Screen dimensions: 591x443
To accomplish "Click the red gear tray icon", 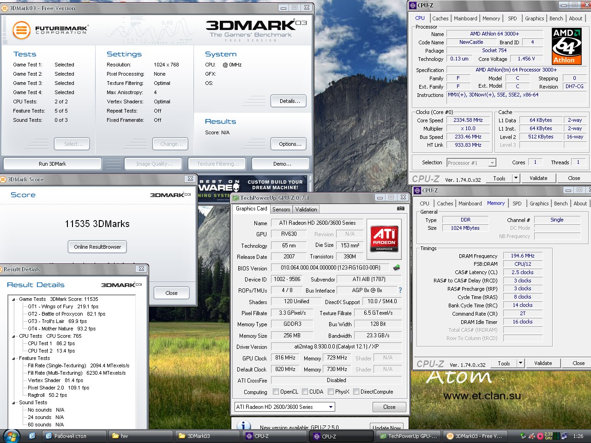I will (x=540, y=436).
